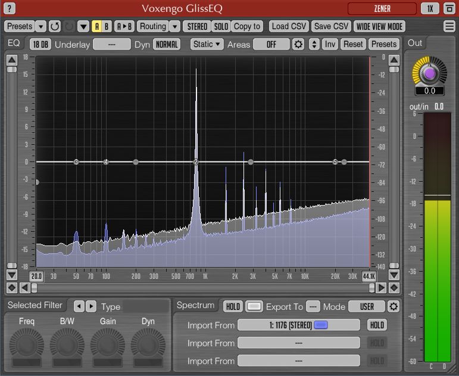The height and width of the screenshot is (376, 459).
Task: Click the right vertical scroll up arrow
Action: (x=394, y=60)
